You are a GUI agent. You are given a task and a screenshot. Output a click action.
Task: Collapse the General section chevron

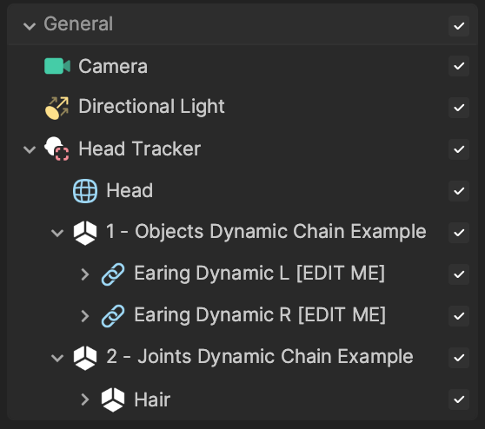click(x=30, y=26)
